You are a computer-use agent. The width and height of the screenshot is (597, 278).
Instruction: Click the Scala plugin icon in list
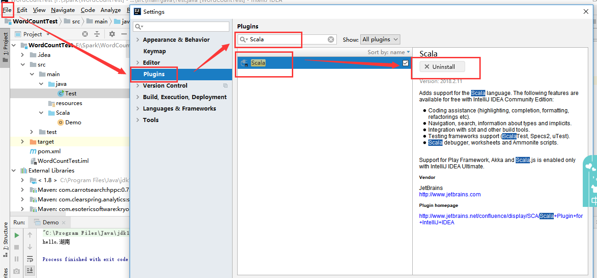click(x=245, y=63)
